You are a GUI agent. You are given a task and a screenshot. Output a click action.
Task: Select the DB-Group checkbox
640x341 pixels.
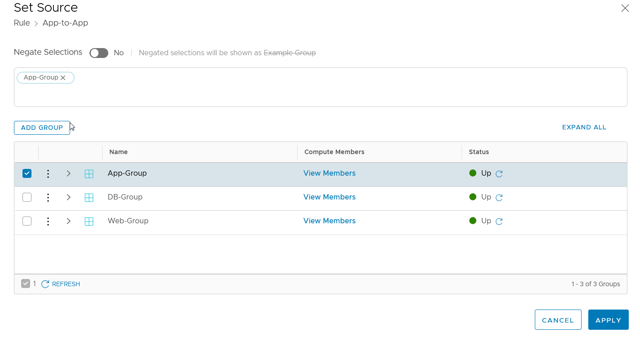[x=27, y=197]
